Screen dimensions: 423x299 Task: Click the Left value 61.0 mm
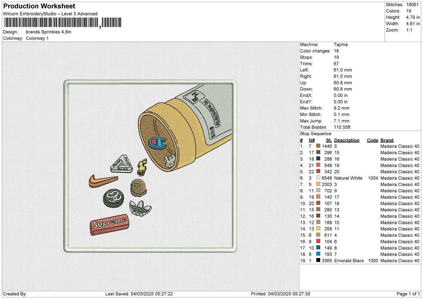(343, 70)
